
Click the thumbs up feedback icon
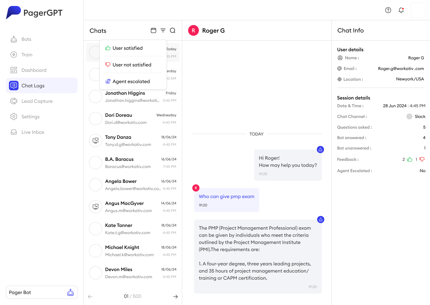(x=410, y=159)
